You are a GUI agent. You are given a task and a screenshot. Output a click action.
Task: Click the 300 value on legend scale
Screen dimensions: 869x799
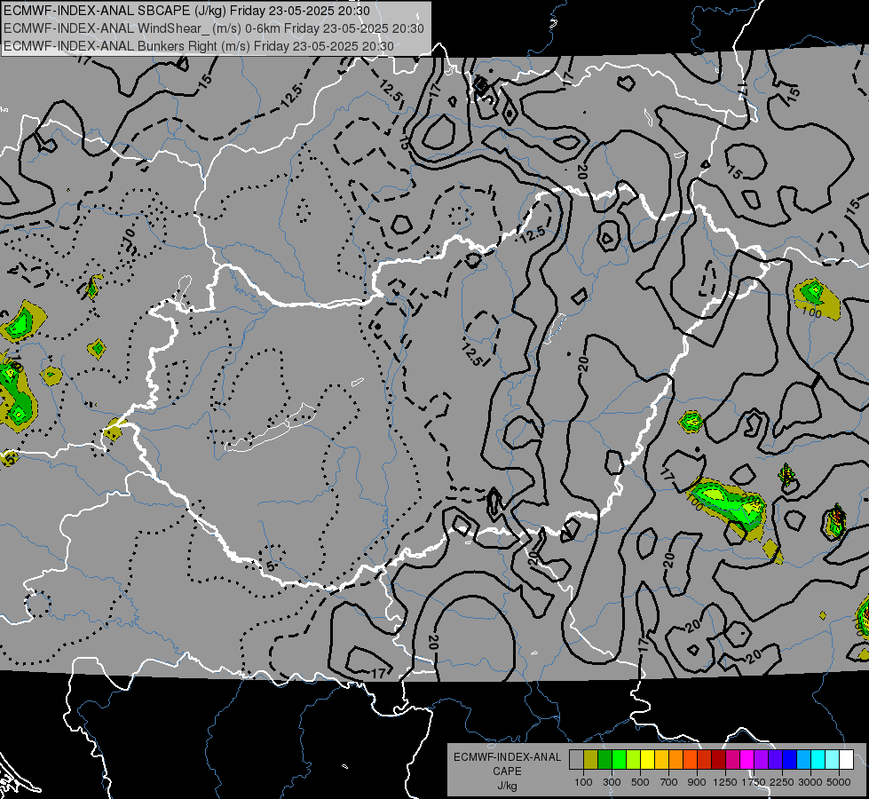point(612,782)
